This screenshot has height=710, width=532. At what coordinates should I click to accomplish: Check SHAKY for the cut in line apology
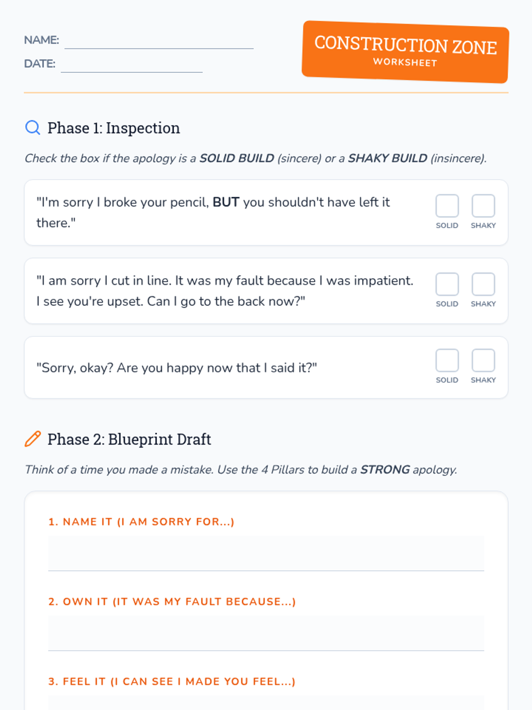coord(483,284)
